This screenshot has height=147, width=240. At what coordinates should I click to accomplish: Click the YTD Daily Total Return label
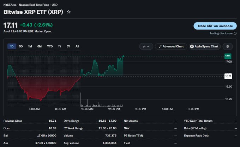tap(198, 121)
